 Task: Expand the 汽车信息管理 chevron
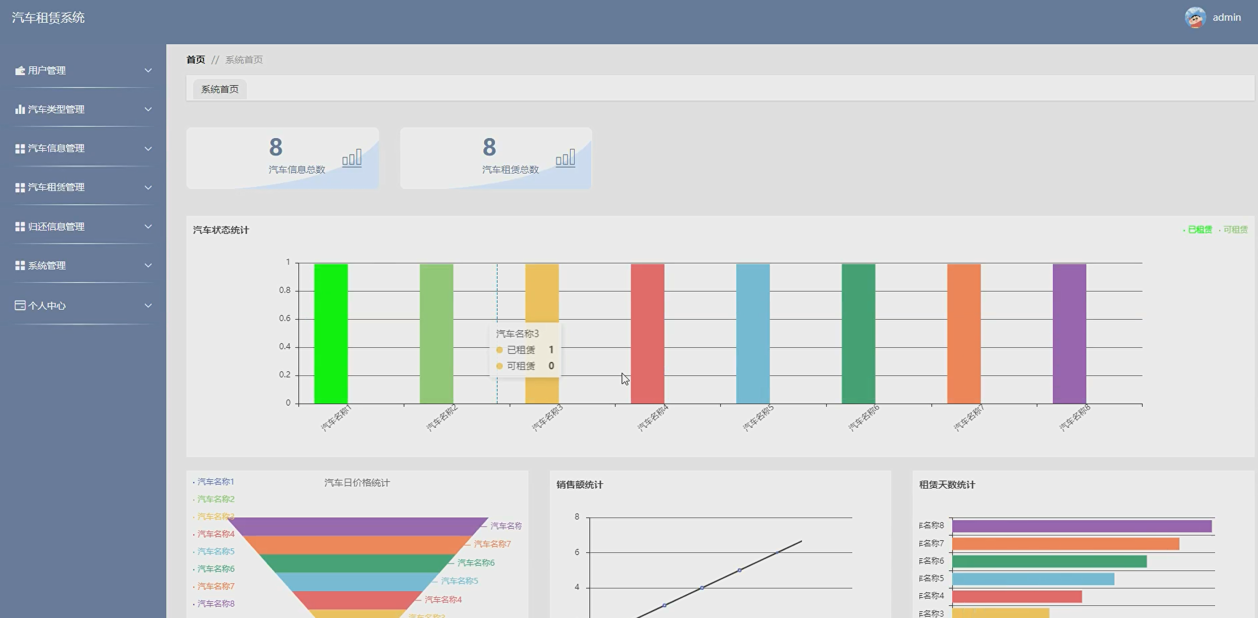pos(148,148)
